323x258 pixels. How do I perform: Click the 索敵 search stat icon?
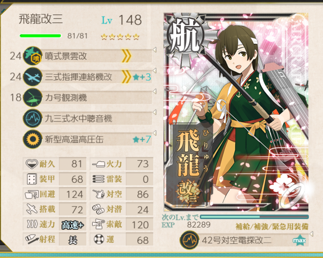coord(98,224)
